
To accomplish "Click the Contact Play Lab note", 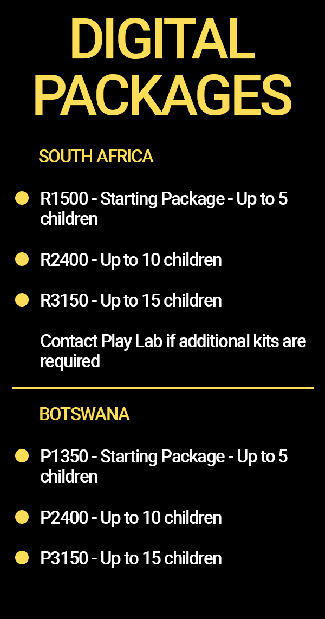I will (x=173, y=351).
